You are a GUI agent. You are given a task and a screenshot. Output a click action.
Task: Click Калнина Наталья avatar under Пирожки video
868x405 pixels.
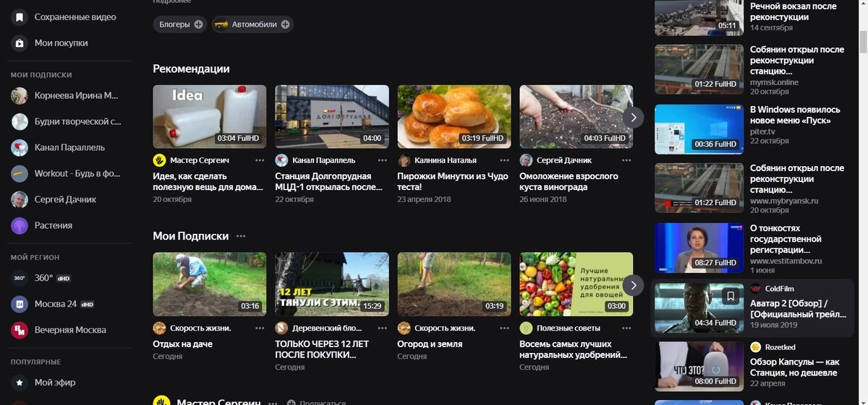coord(404,160)
